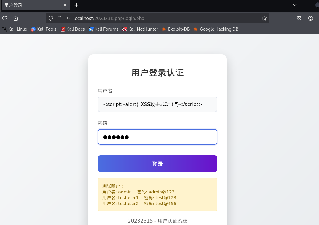Close the 用户登录 tab
The width and height of the screenshot is (319, 225).
65,5
